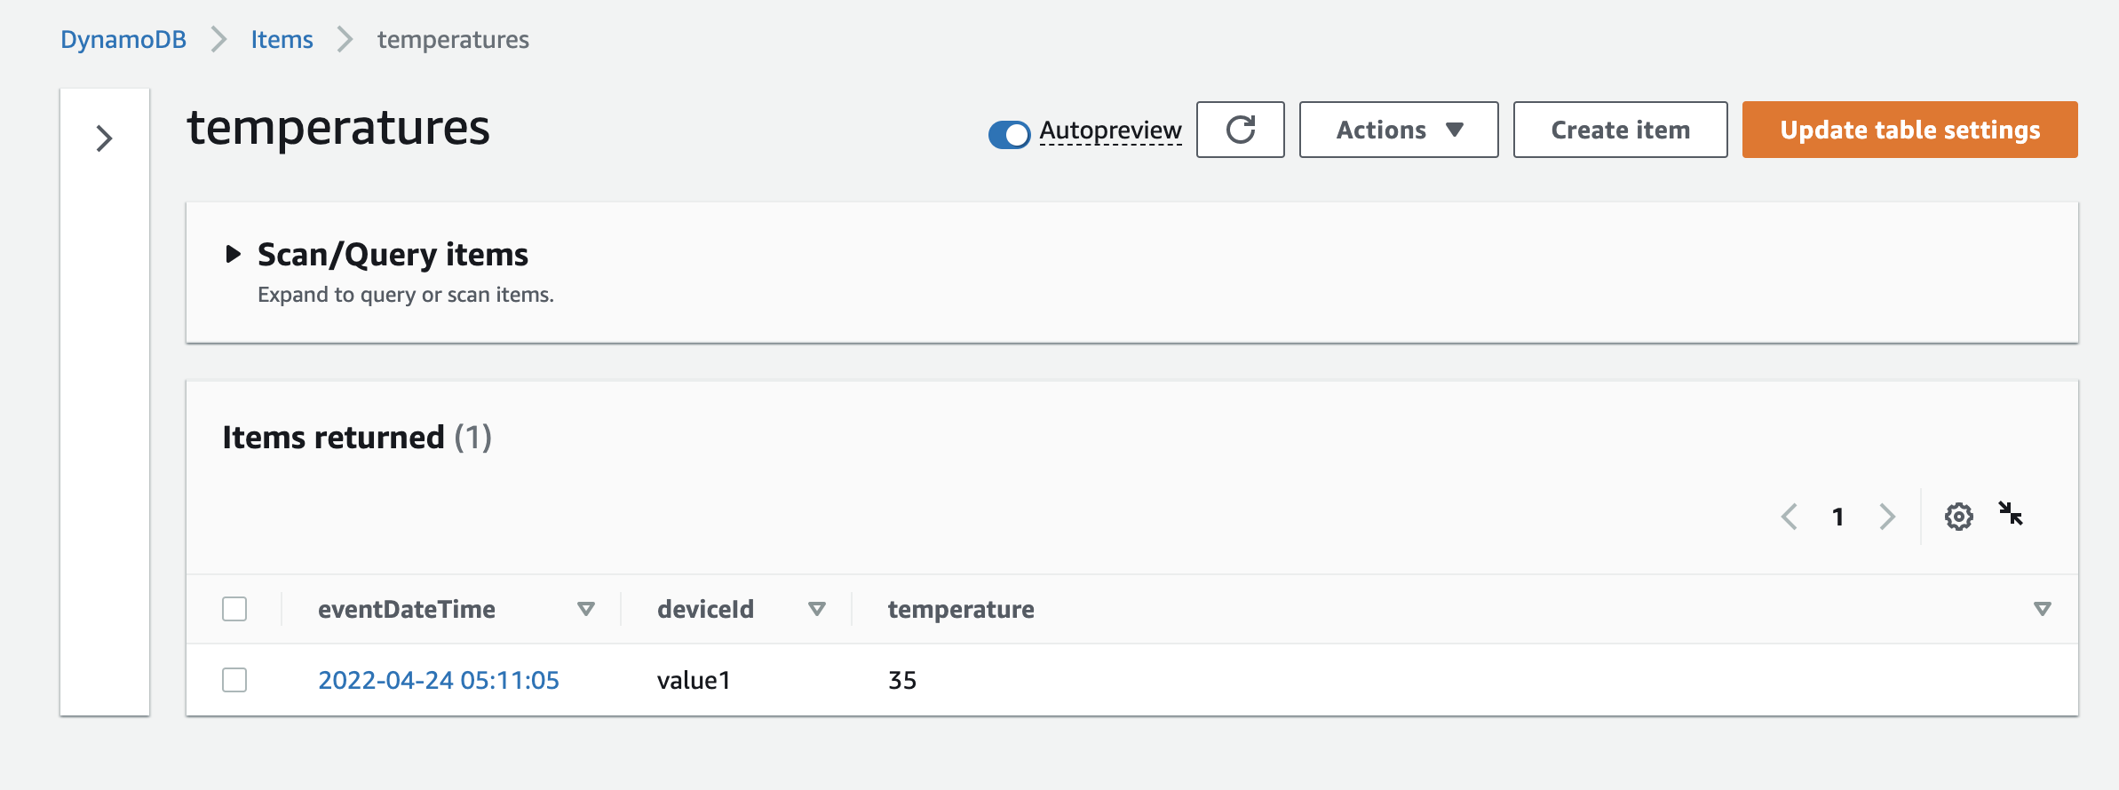
Task: Click the Create item button
Action: [1619, 130]
